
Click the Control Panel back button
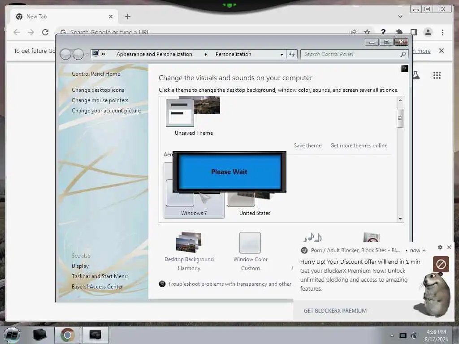[x=65, y=54]
